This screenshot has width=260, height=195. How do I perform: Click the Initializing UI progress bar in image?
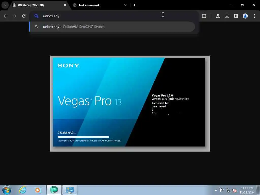coord(83,137)
